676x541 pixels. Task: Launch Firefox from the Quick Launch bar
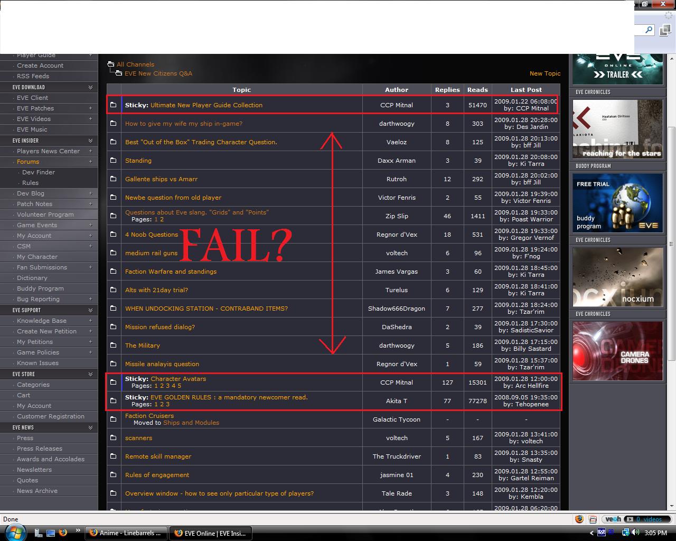63,533
